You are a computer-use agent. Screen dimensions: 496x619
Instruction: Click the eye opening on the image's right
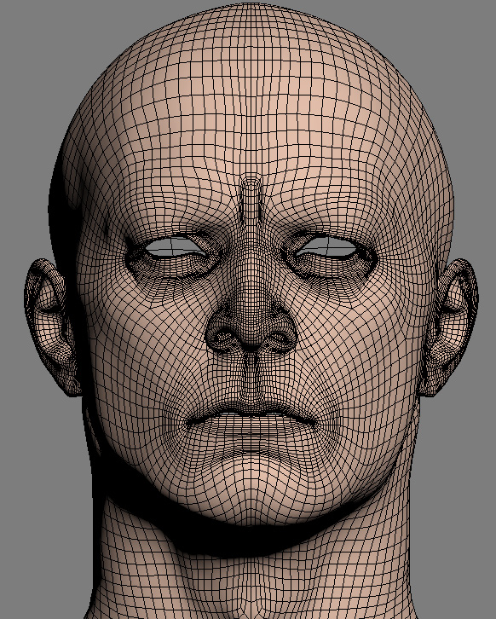point(326,247)
